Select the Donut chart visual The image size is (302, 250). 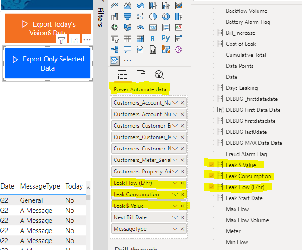coord(166,17)
